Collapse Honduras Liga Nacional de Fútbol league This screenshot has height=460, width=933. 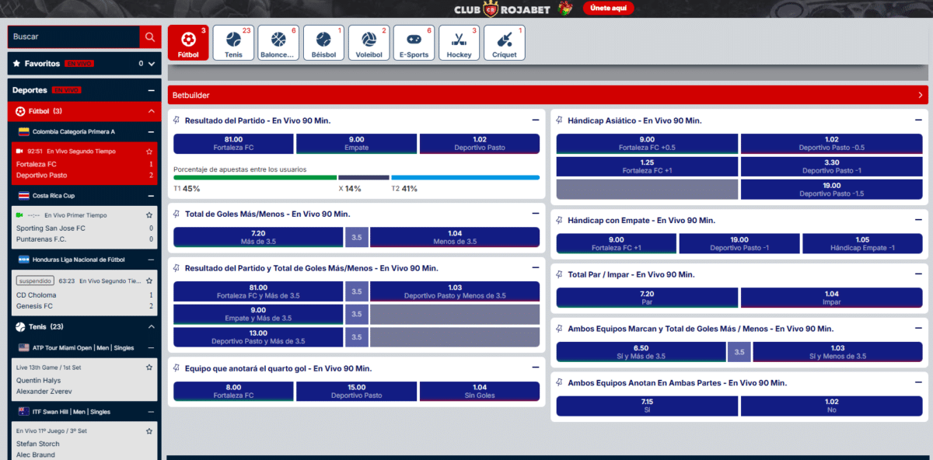tap(151, 260)
